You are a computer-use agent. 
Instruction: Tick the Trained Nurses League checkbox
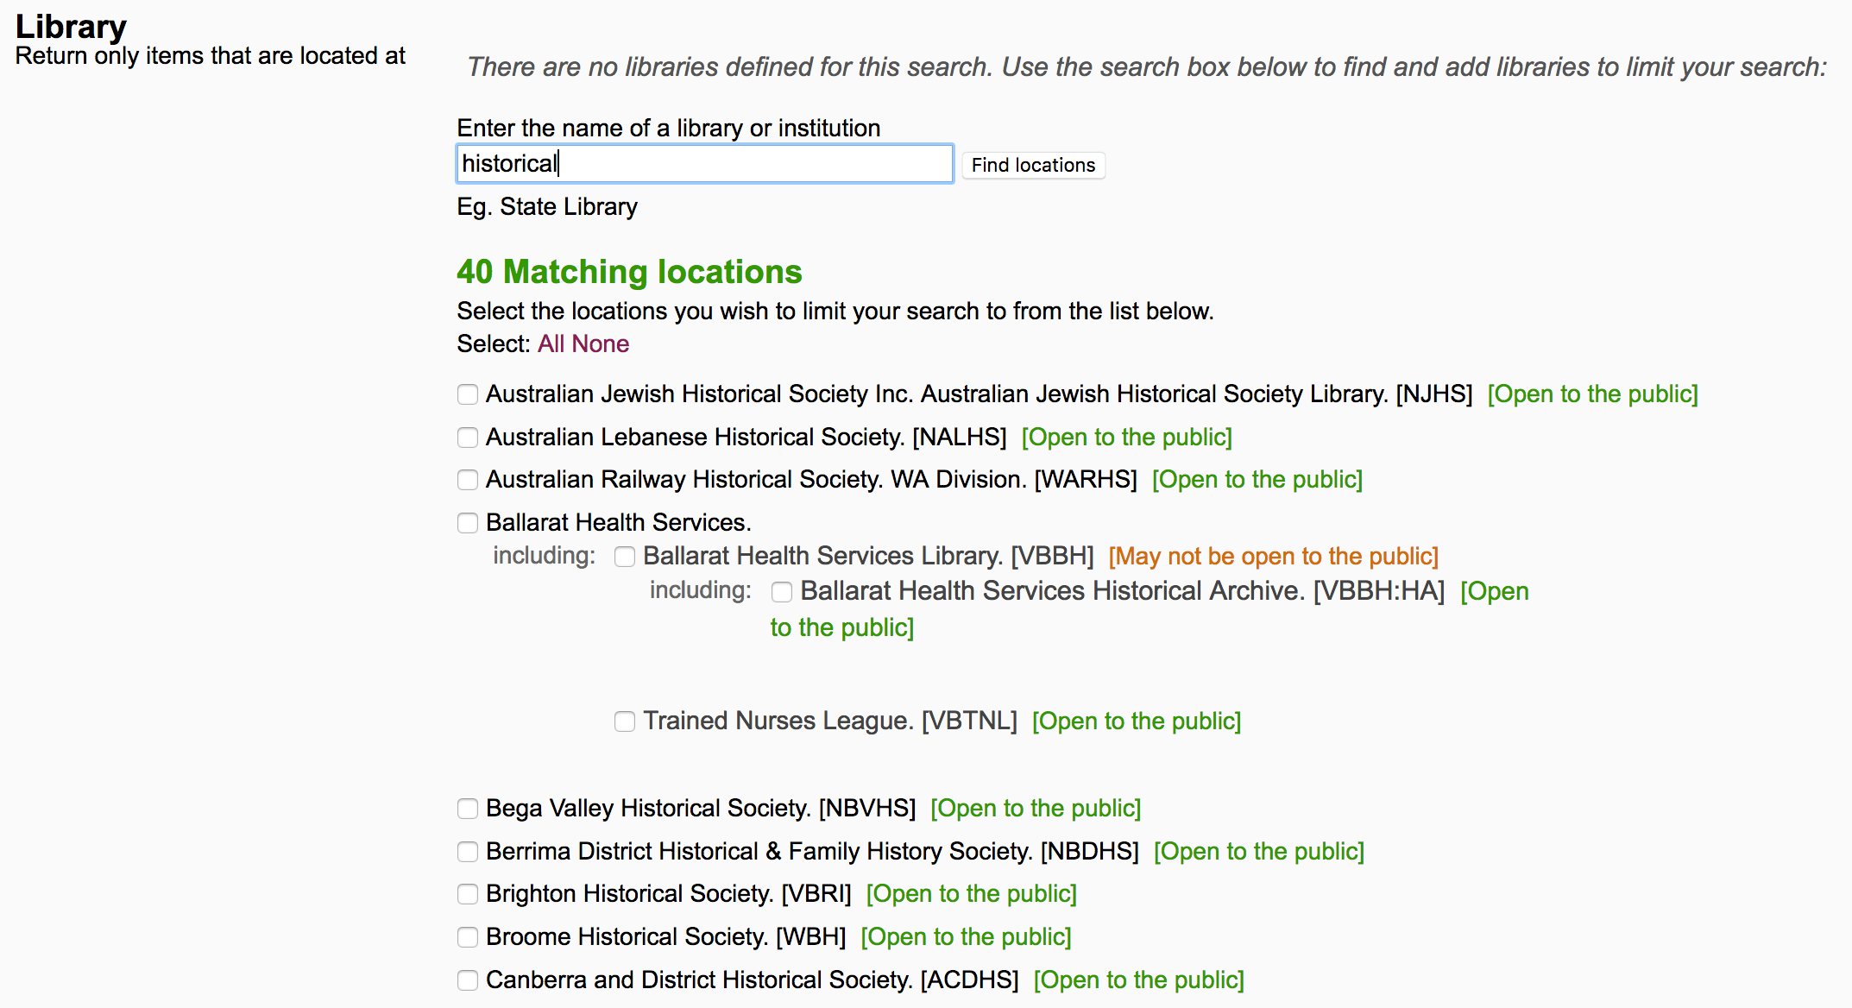coord(625,721)
